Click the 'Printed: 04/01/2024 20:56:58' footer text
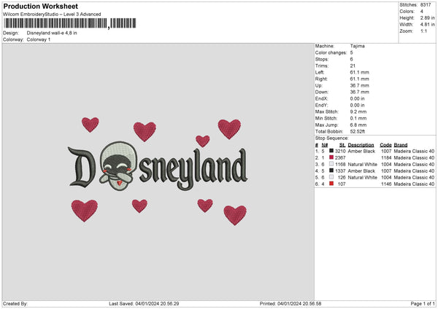The height and width of the screenshot is (309, 438). click(x=291, y=304)
